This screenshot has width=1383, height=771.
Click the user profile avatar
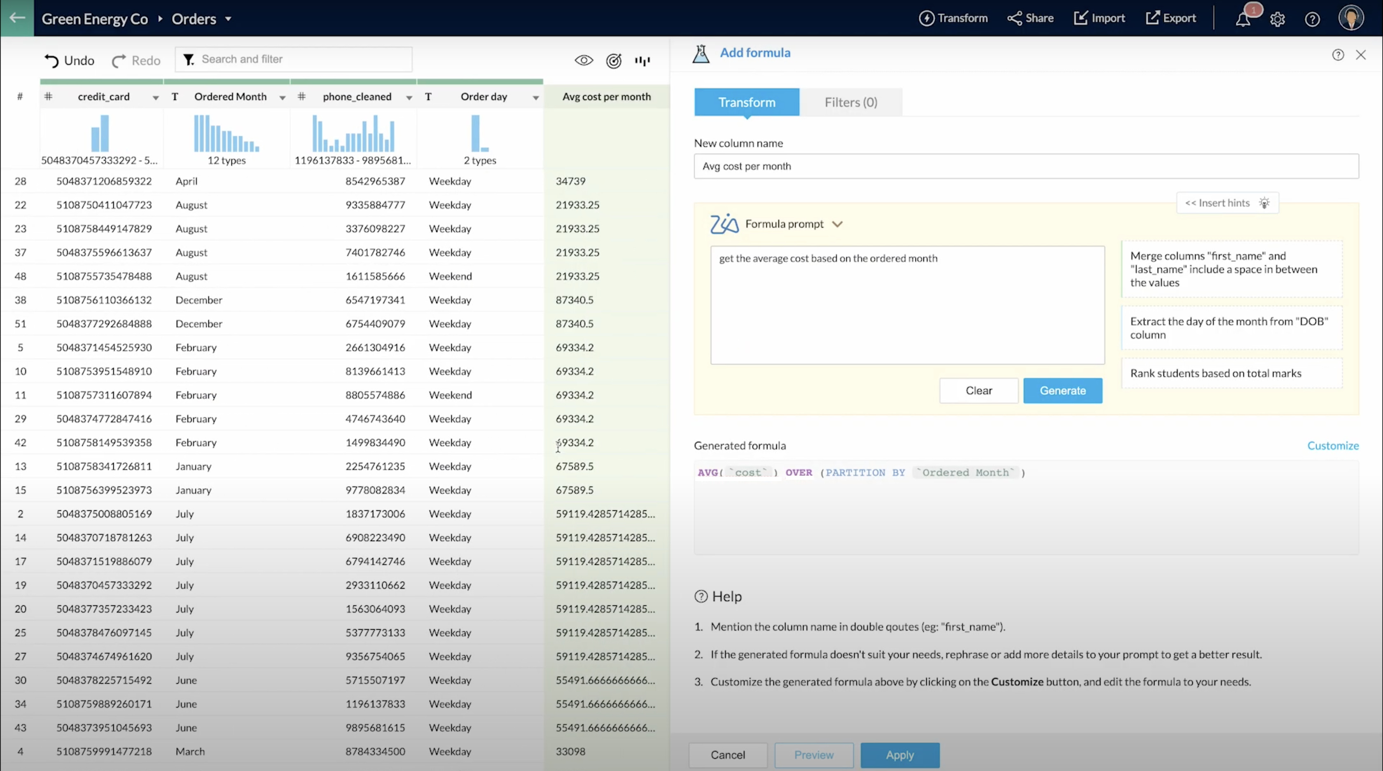[x=1351, y=18]
